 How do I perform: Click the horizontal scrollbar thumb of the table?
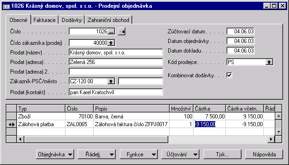(x=96, y=139)
